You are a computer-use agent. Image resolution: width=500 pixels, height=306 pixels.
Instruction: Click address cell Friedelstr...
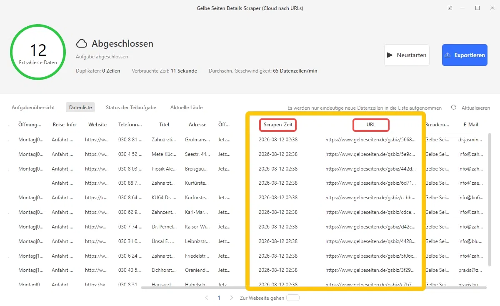click(197, 256)
